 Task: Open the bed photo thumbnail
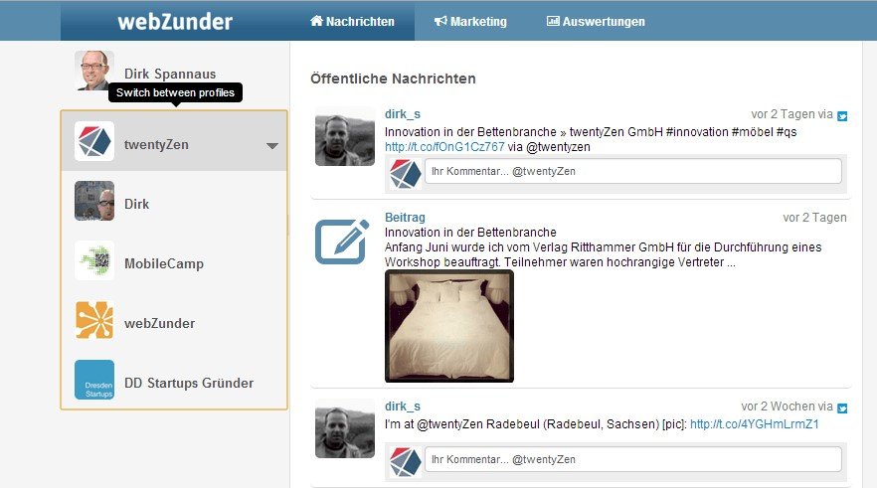(449, 326)
